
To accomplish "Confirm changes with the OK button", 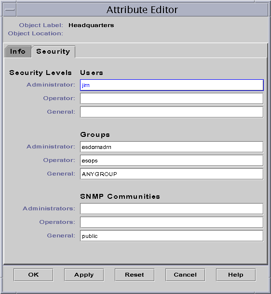I will click(33, 275).
